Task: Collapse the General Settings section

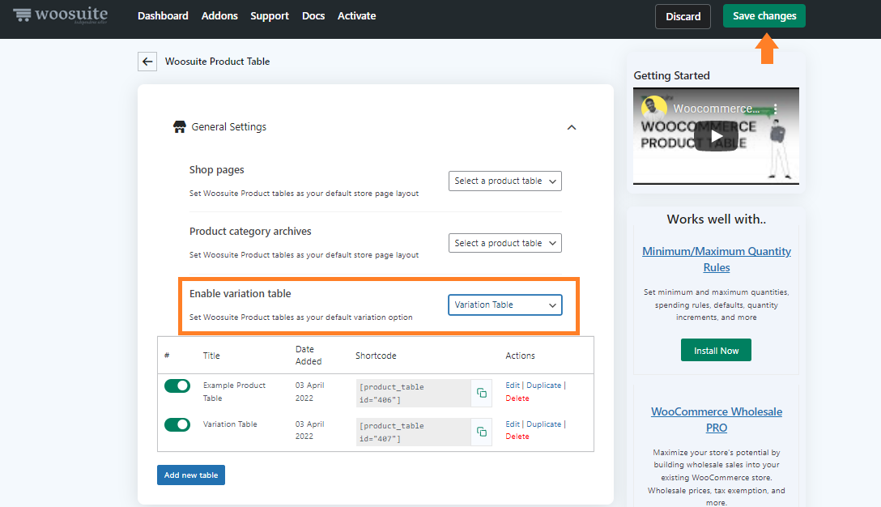Action: (572, 128)
